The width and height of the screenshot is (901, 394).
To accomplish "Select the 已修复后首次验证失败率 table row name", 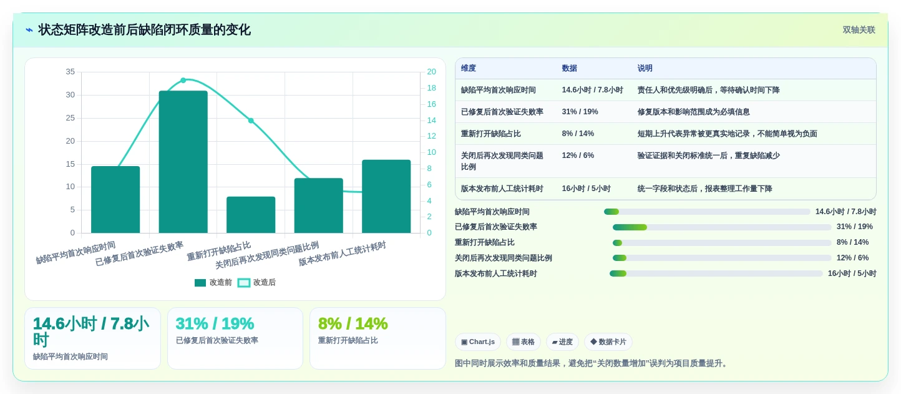I will click(502, 112).
